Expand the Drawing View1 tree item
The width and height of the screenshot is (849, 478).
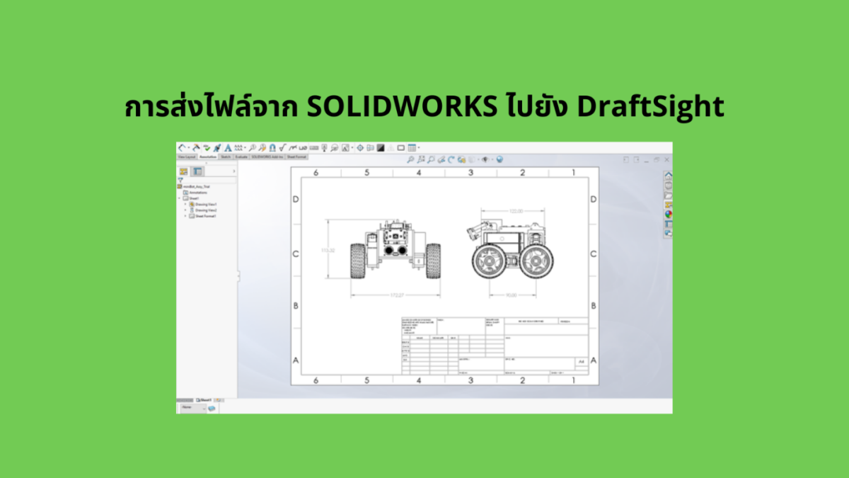(x=185, y=205)
